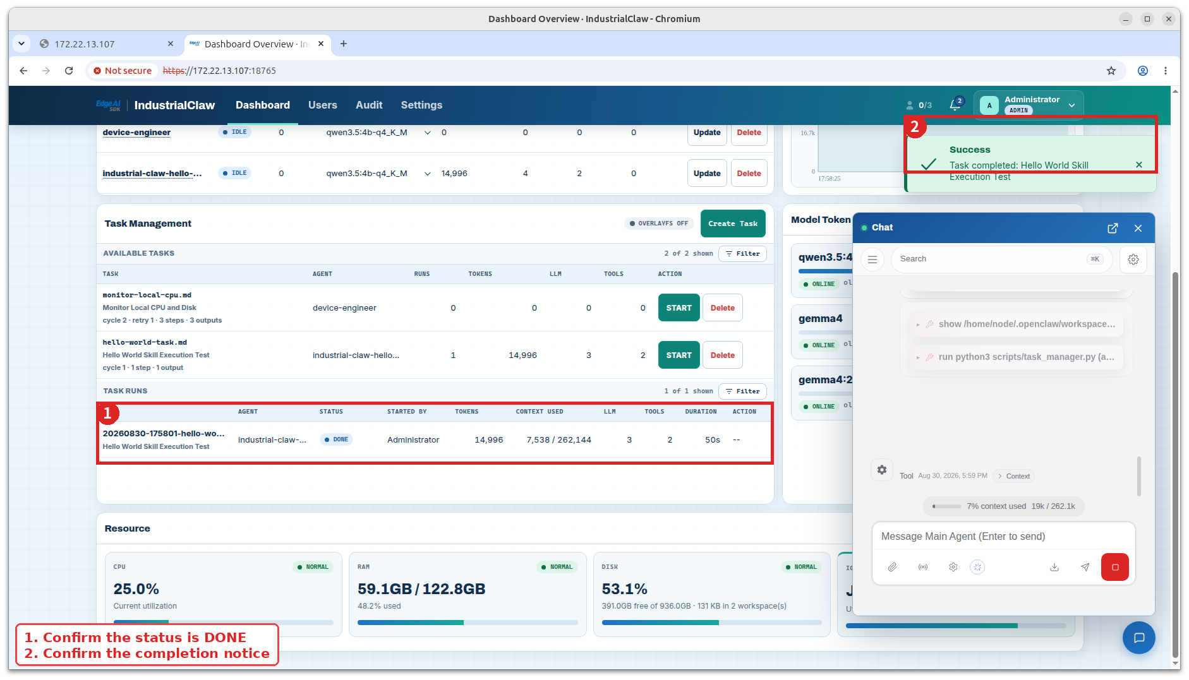1189x680 pixels.
Task: Expand the 'show /home/node/.openclaw/workspace' tool call
Action: click(1016, 324)
